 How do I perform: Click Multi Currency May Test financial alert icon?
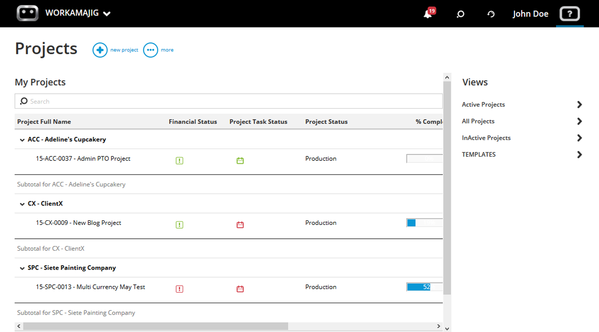tap(180, 289)
